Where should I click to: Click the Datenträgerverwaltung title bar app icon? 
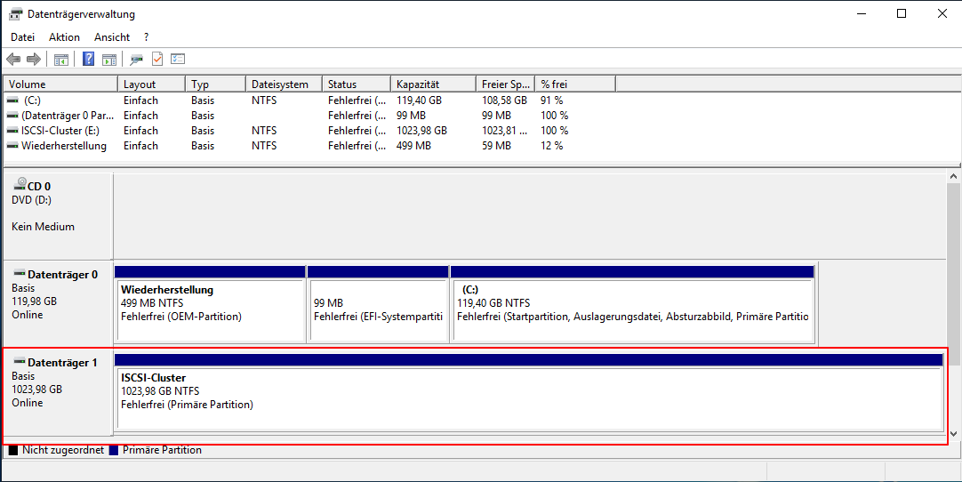click(16, 13)
